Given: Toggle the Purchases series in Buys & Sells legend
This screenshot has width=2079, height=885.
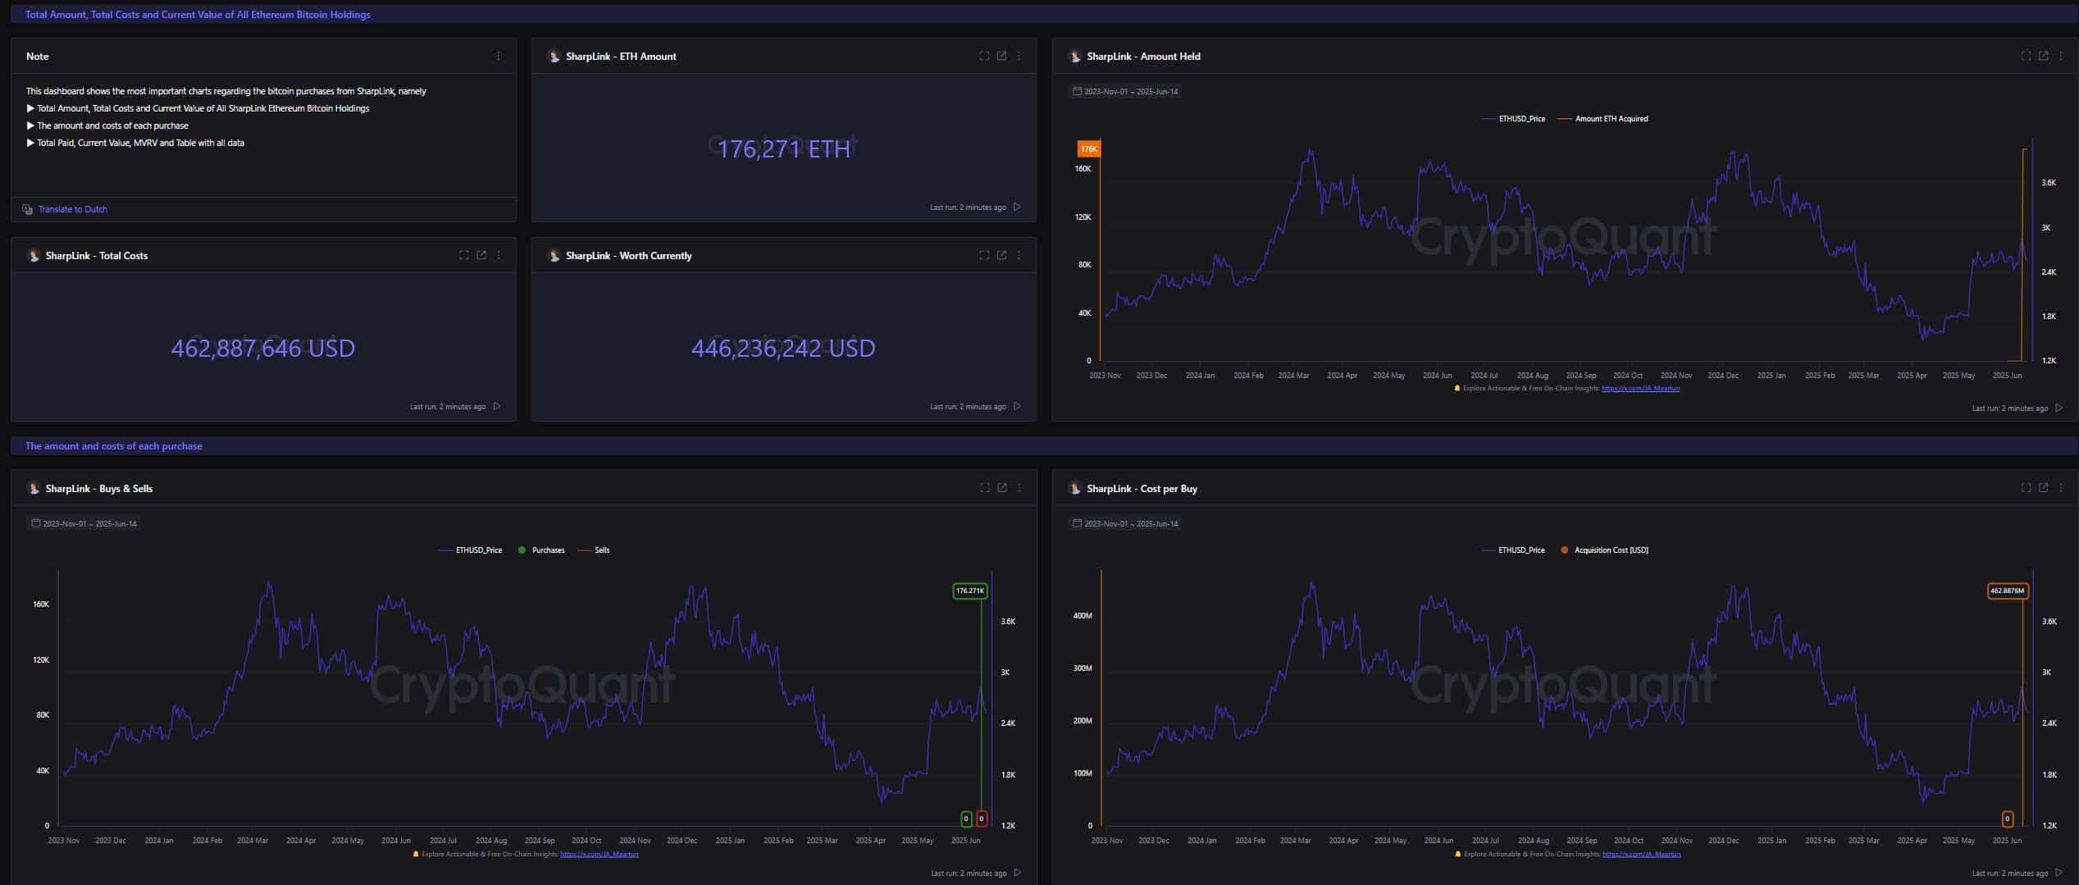Looking at the screenshot, I should tap(544, 550).
